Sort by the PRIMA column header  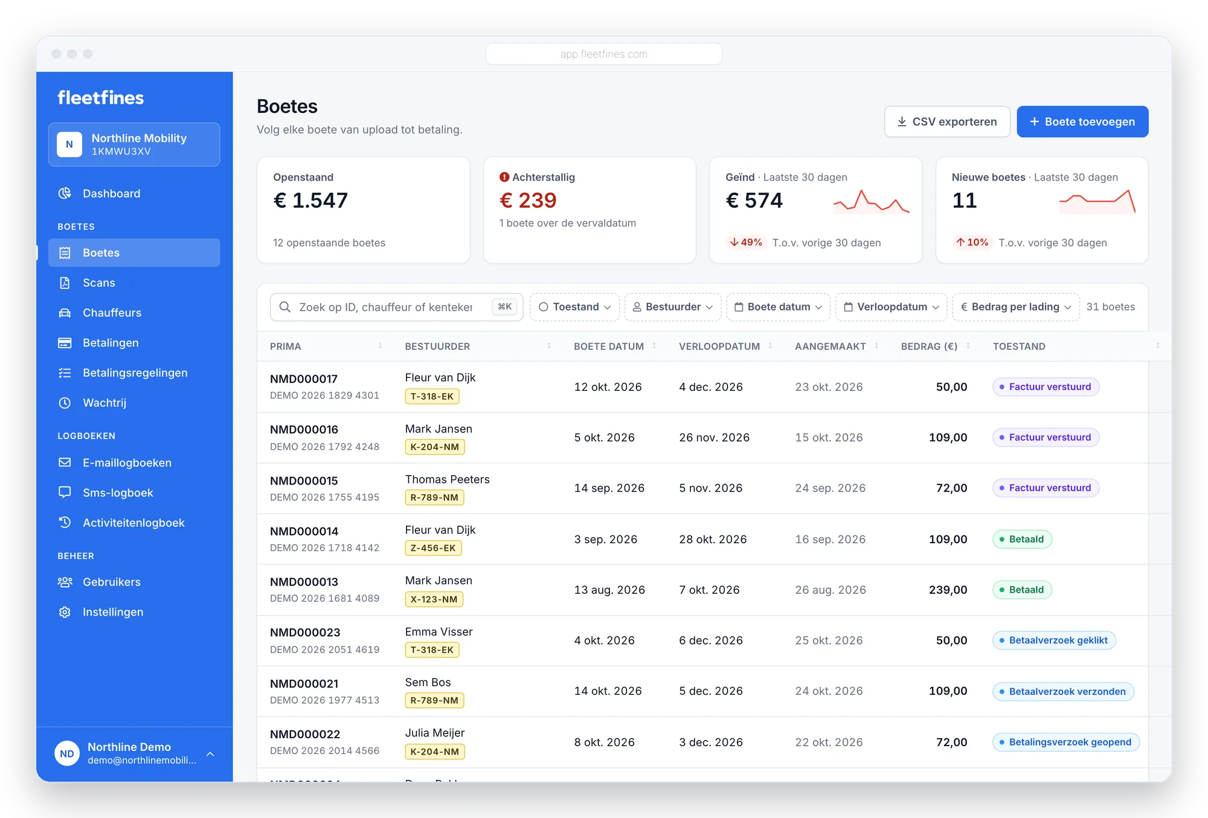coord(285,346)
